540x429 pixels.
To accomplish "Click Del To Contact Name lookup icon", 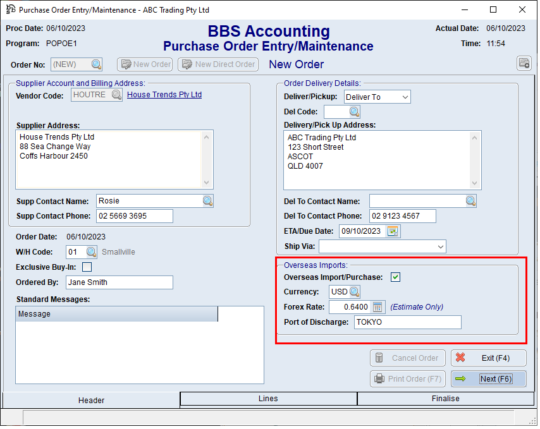I will coord(470,201).
